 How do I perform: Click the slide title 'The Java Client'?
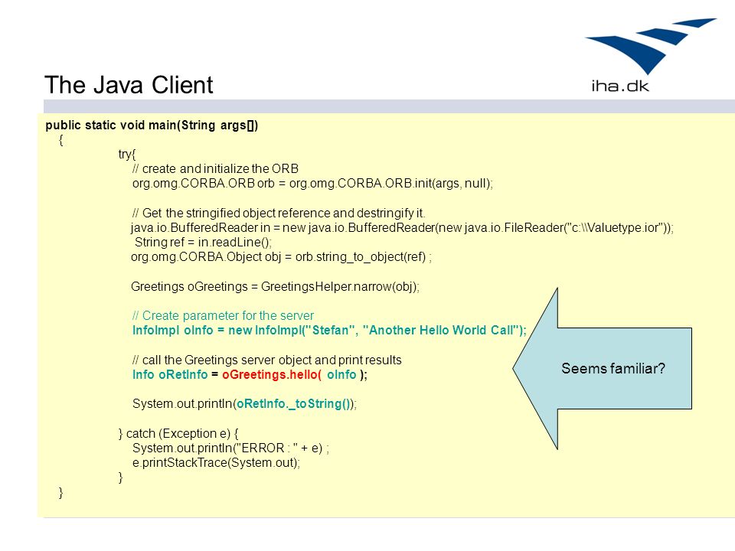pyautogui.click(x=129, y=85)
